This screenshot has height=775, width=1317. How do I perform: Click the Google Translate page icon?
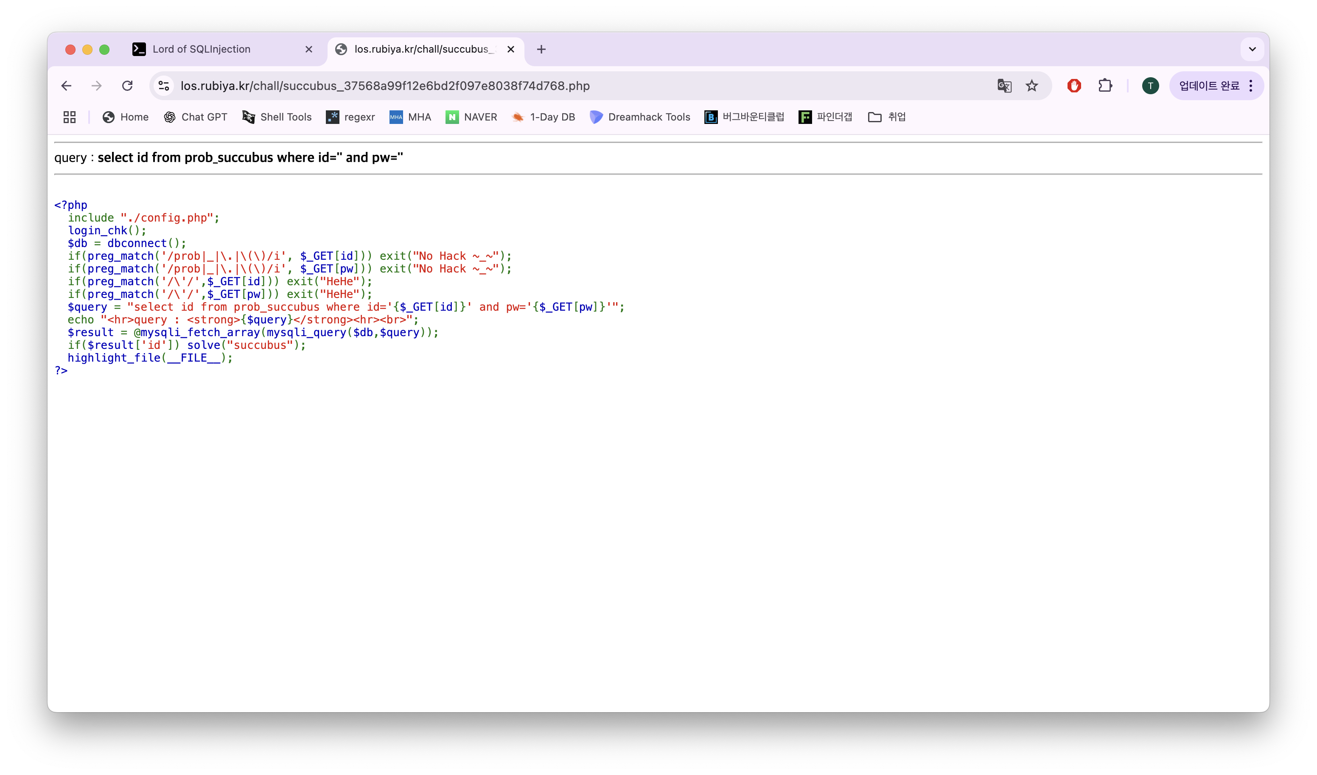(x=1004, y=86)
